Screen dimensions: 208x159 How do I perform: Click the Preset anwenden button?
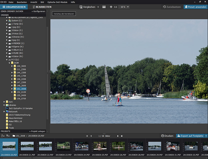195,7
